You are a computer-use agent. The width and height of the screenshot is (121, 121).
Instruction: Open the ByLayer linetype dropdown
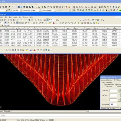click(x=40, y=10)
